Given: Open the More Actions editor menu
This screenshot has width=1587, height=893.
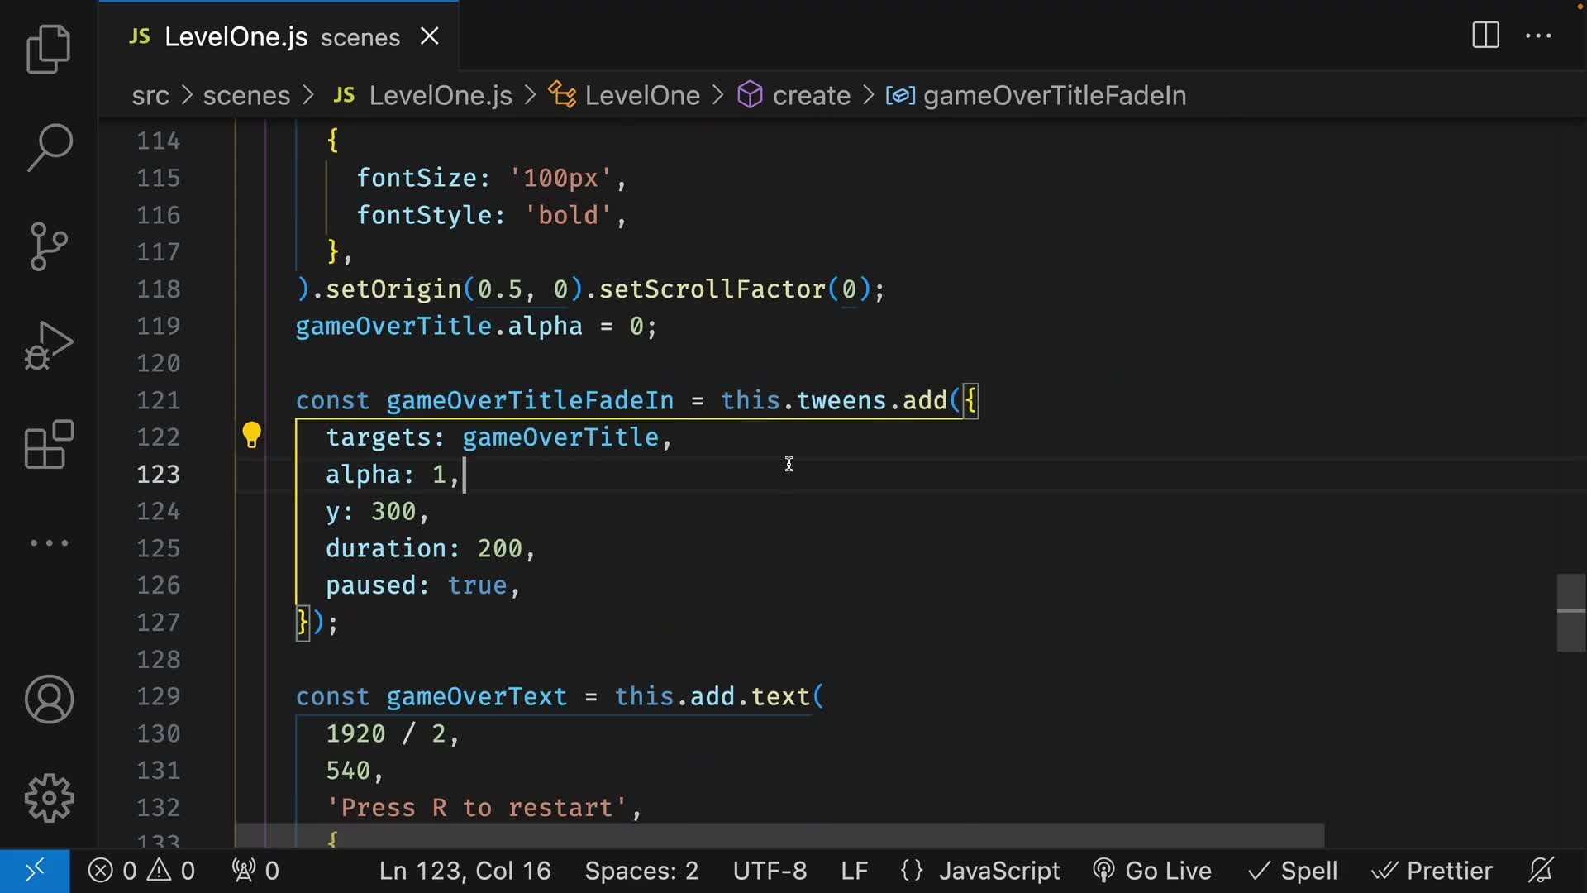Looking at the screenshot, I should coord(1539,36).
